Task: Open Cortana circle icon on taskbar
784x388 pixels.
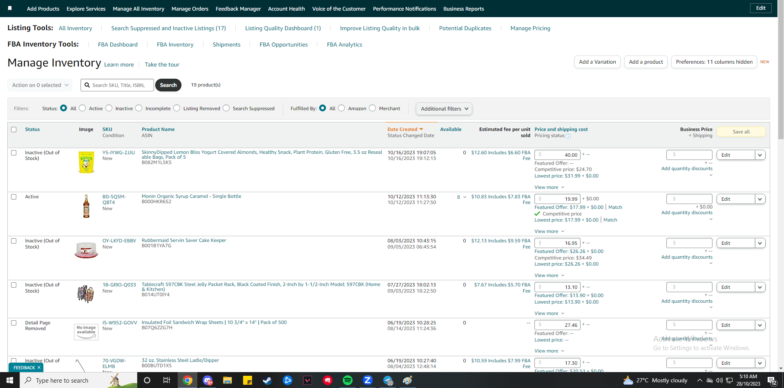Action: coord(147,380)
